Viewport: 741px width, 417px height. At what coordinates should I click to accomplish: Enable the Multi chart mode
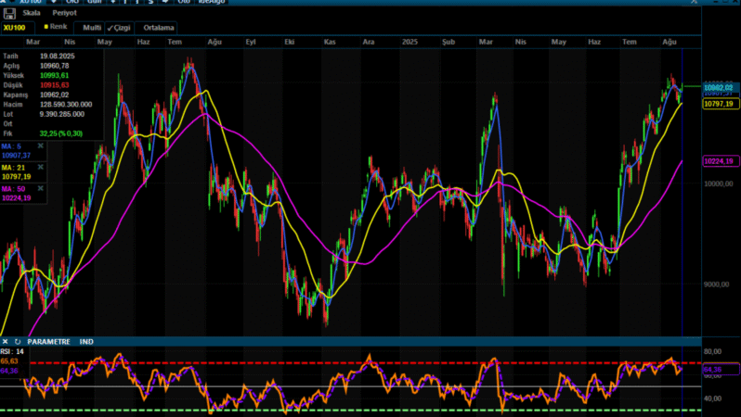coord(92,28)
